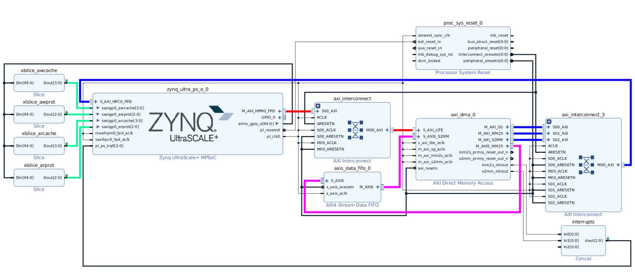
Task: Select the Slice label under xlslice_awcache
Action: 39,95
